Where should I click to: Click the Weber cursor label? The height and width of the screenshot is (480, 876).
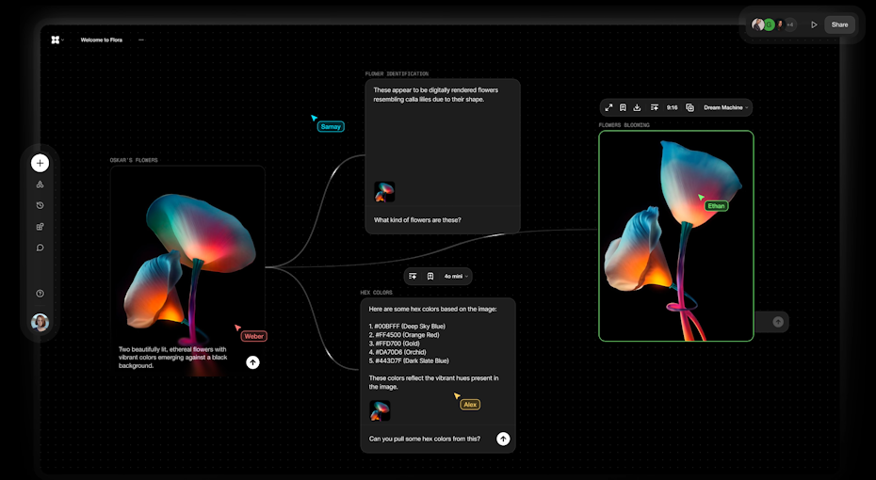pos(253,336)
